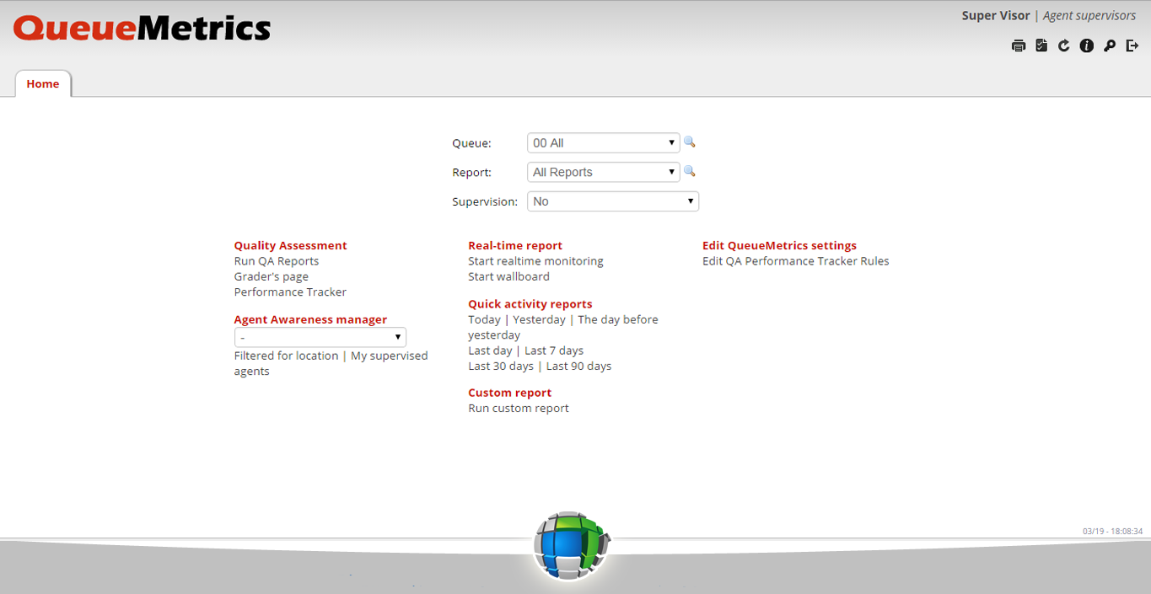Click the QueueMetrics logo
The image size is (1151, 594).
(x=142, y=29)
